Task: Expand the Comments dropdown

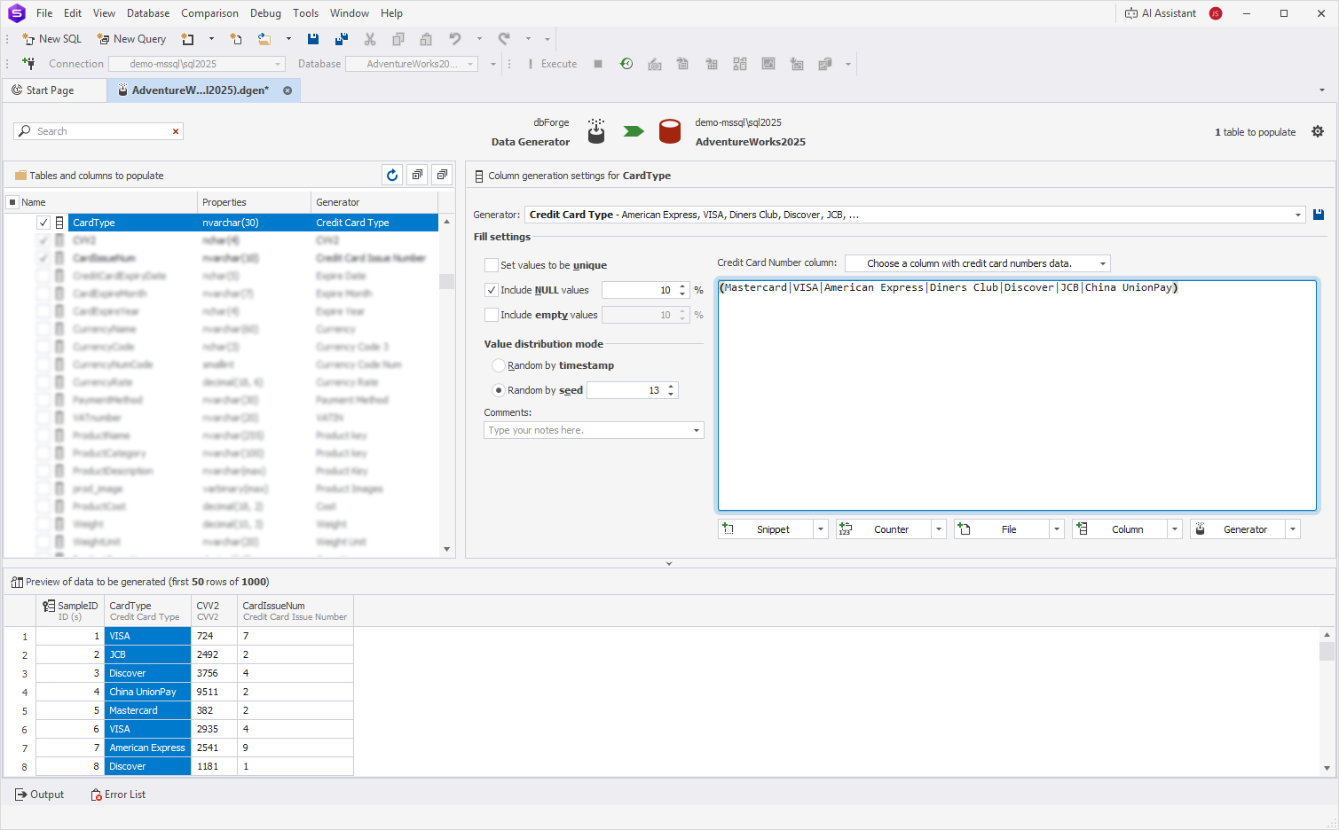Action: 697,430
